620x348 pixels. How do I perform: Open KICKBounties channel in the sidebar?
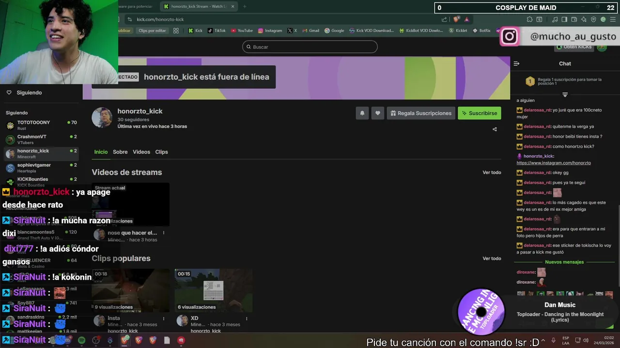tap(42, 182)
